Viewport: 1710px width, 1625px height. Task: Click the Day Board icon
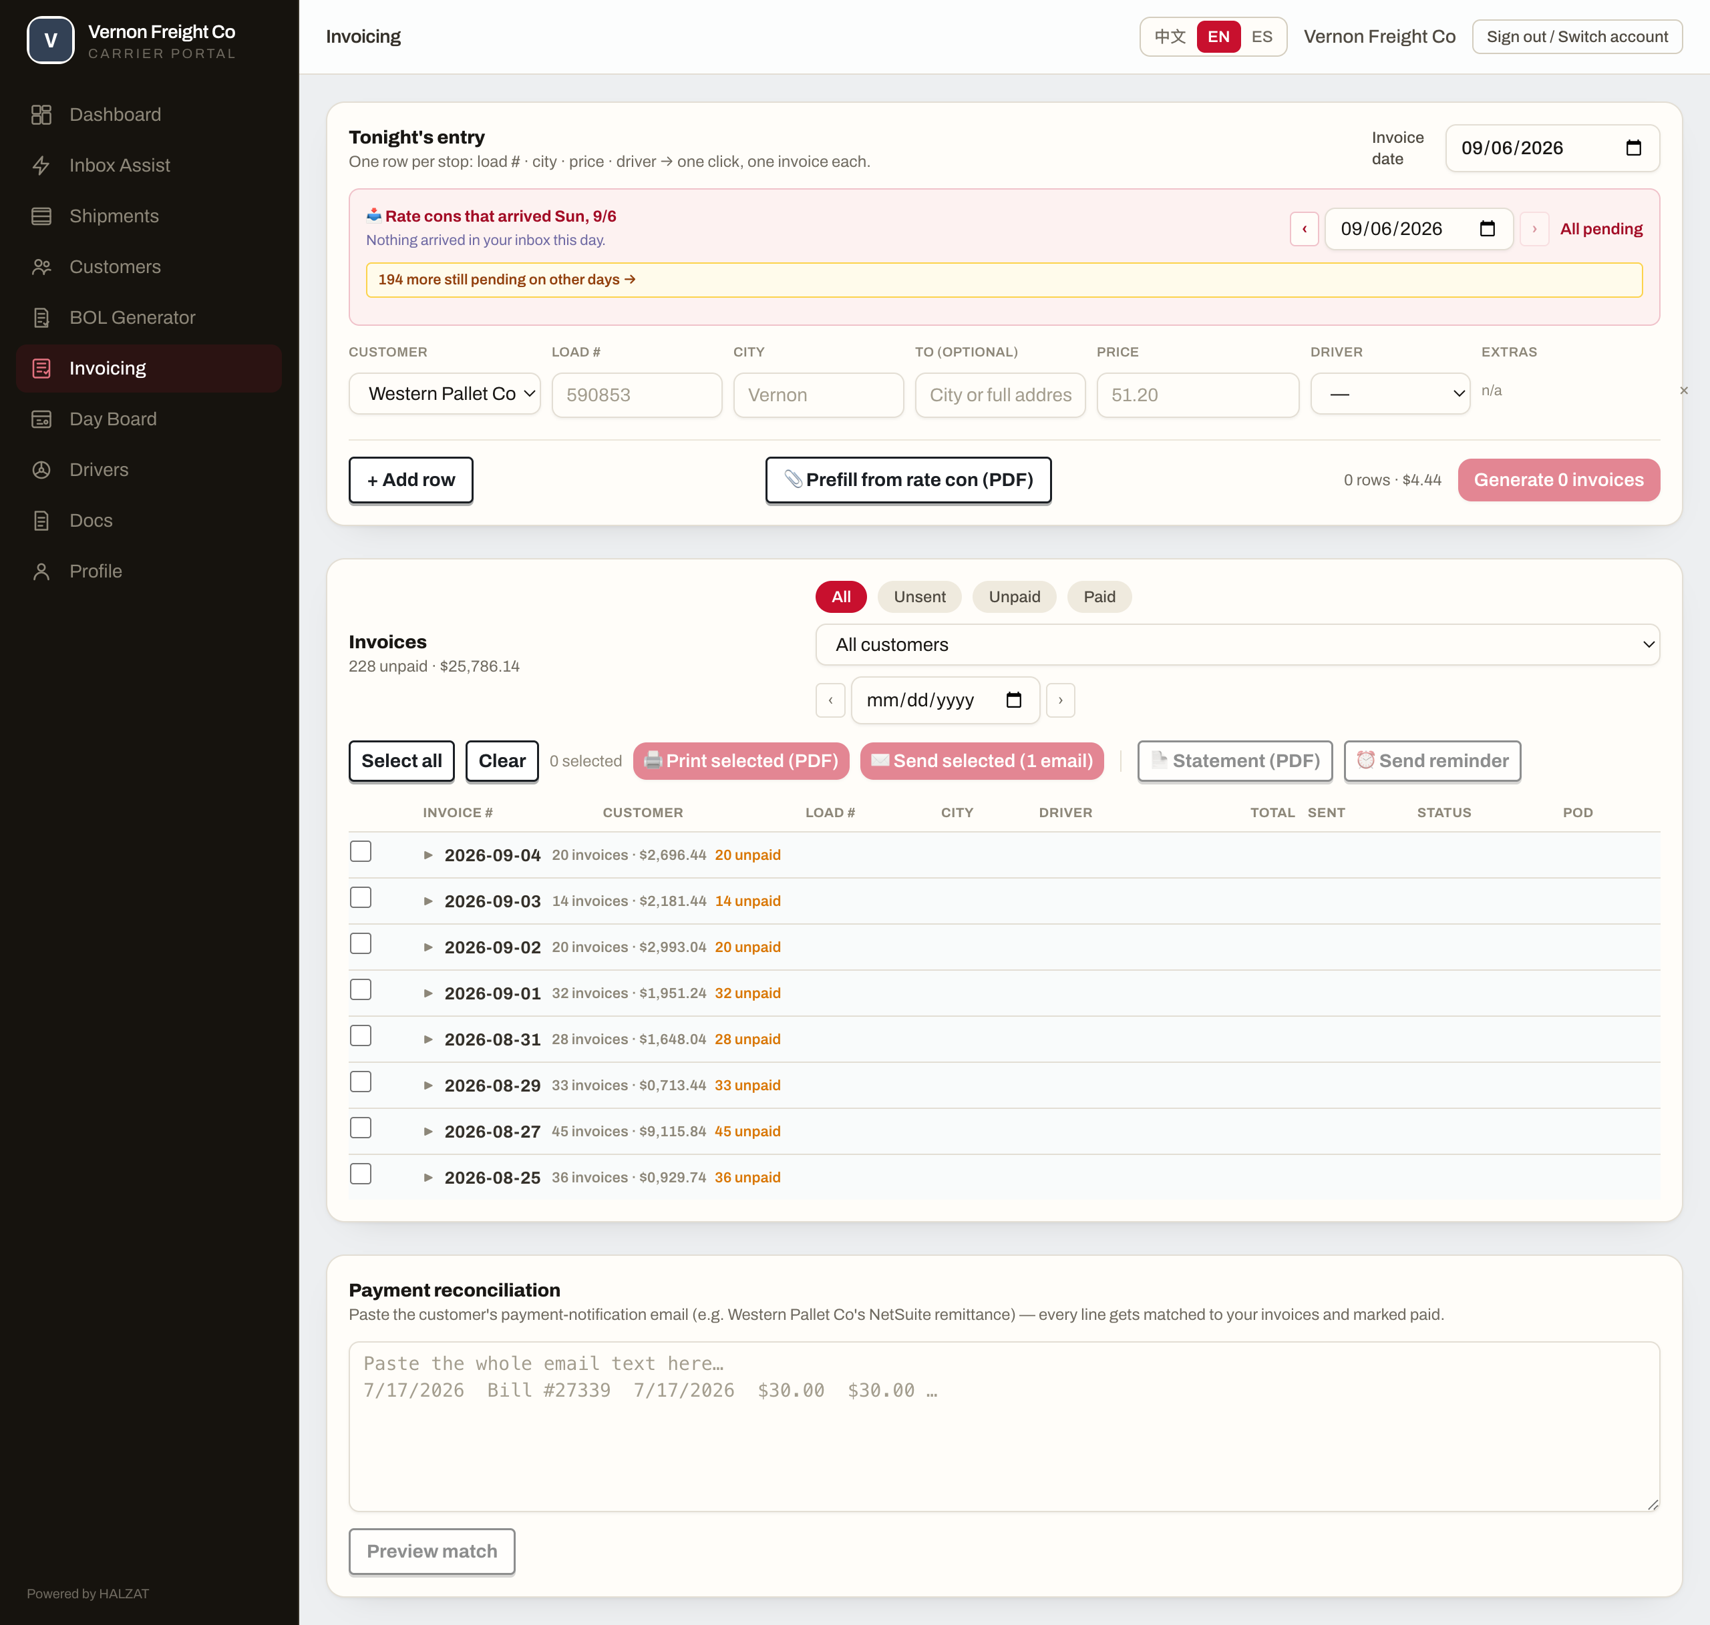tap(41, 419)
